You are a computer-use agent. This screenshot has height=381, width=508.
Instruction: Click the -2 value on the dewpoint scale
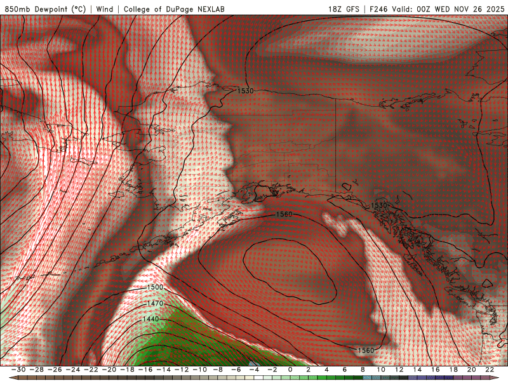(272, 370)
